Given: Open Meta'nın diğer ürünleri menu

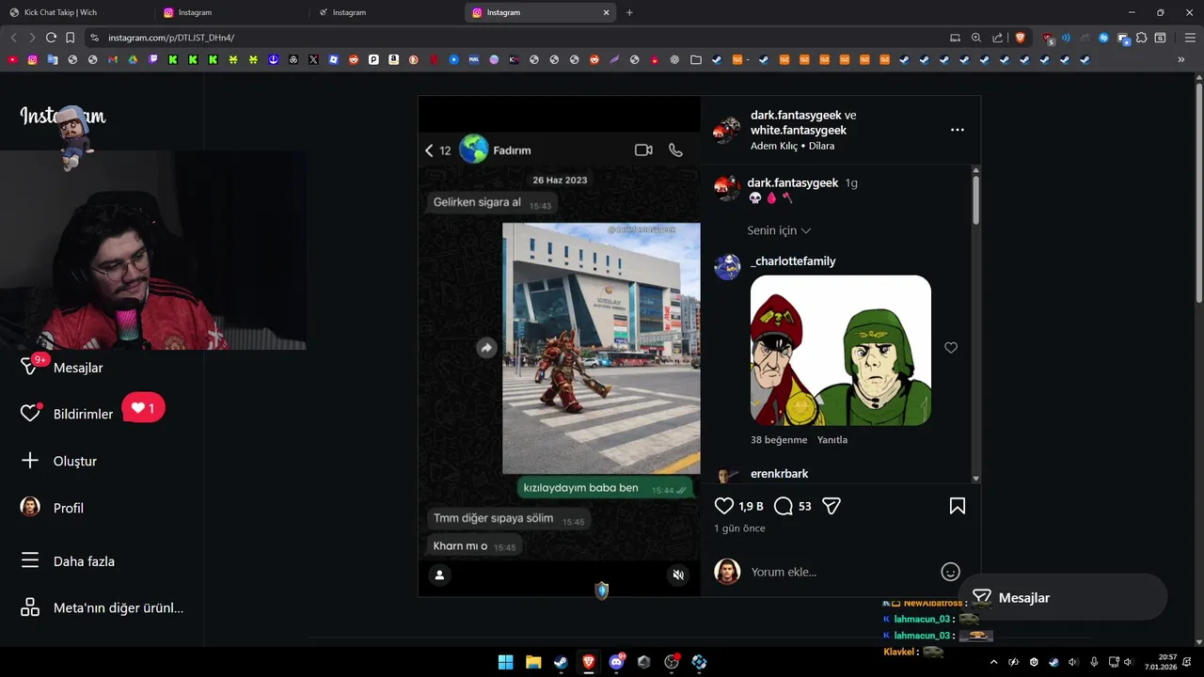Looking at the screenshot, I should (x=102, y=607).
